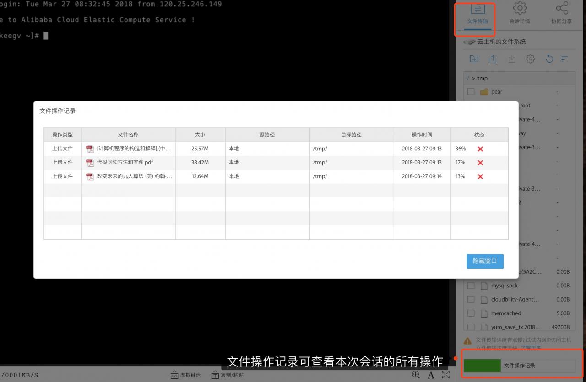Click the 12.64M size cell
The image size is (586, 382).
tap(200, 176)
